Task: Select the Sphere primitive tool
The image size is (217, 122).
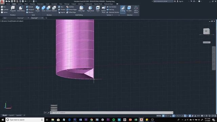Action: click(4, 12)
